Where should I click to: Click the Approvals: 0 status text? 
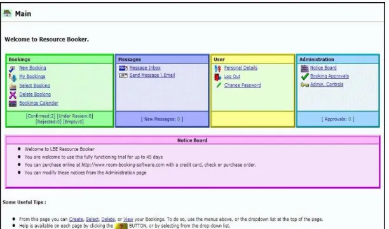pyautogui.click(x=338, y=119)
